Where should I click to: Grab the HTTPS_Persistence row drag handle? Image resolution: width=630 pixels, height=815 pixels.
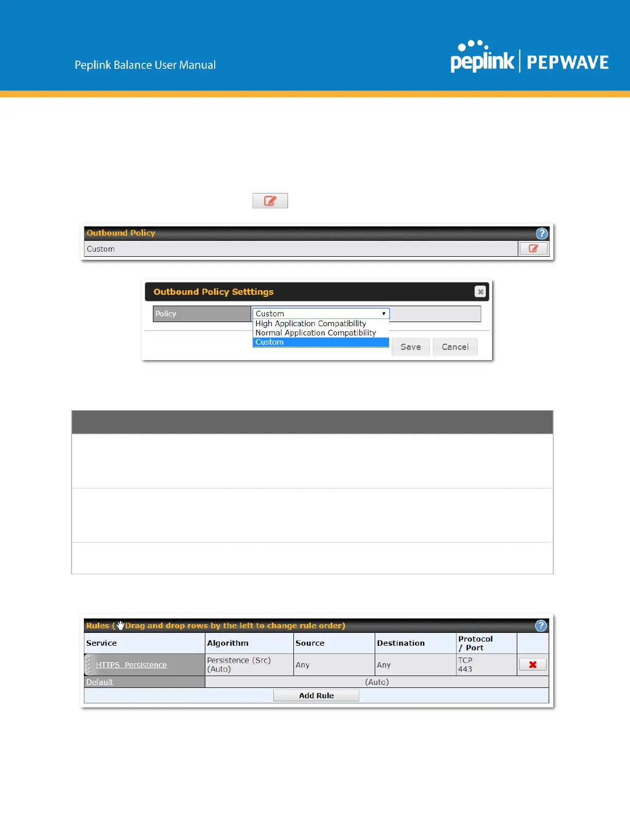pos(89,665)
